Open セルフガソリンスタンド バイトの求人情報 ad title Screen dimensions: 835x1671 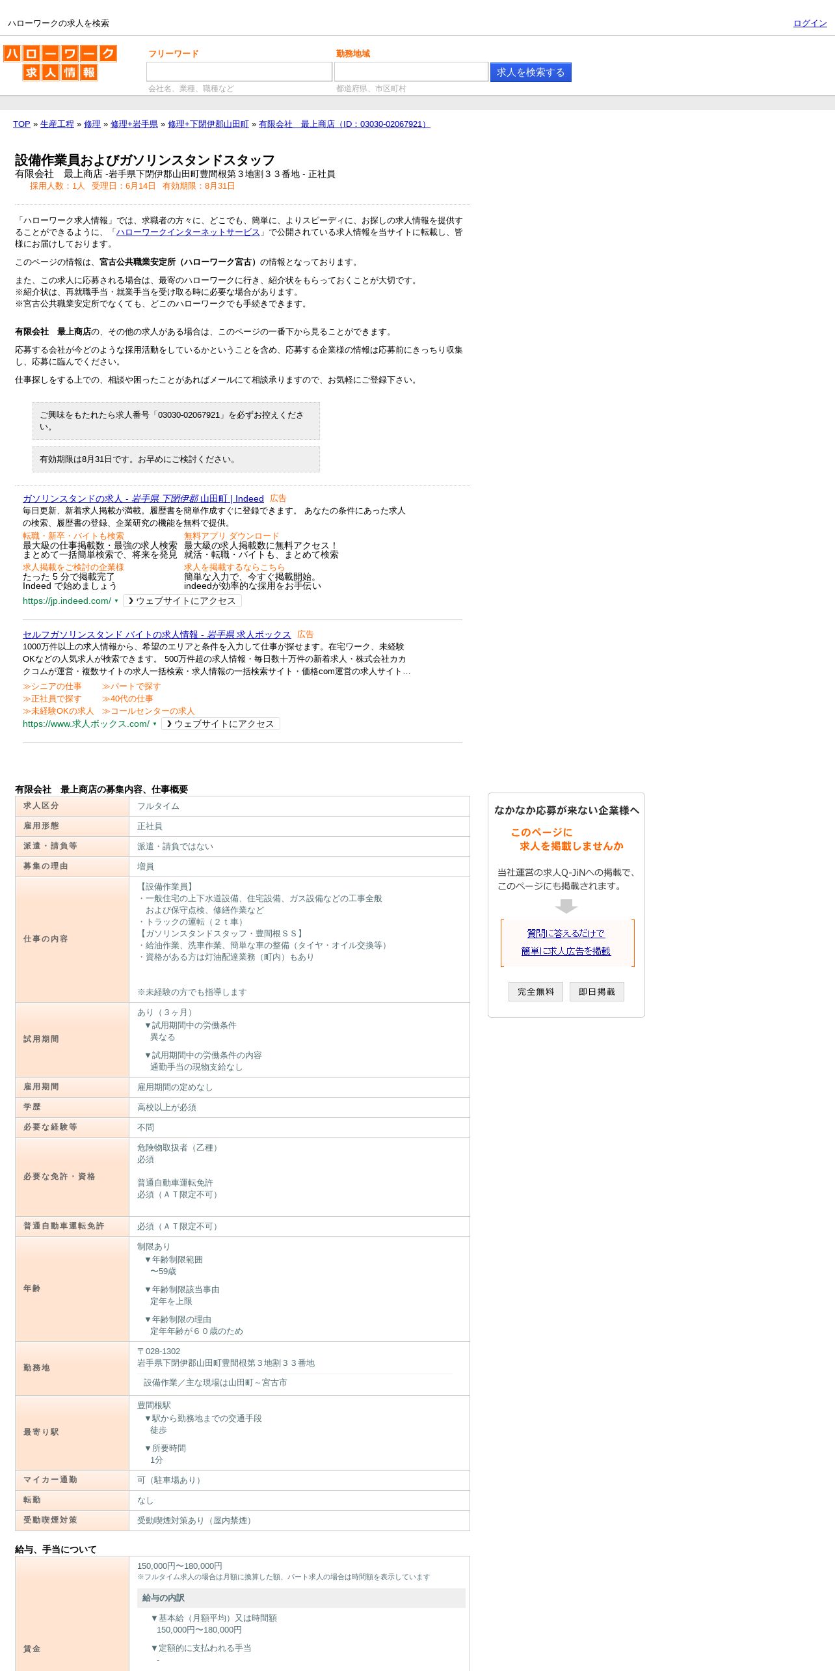[157, 634]
